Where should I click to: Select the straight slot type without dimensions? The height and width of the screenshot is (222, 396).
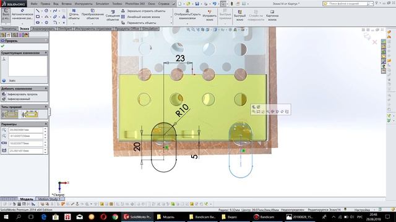pyautogui.click(x=10, y=115)
